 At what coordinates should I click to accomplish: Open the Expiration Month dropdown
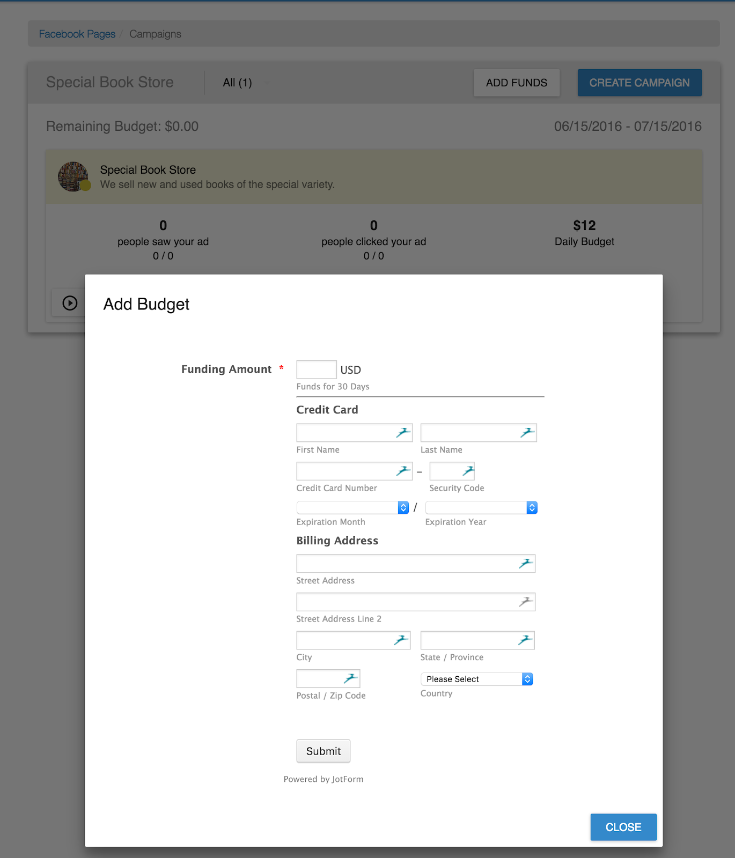[x=353, y=507]
